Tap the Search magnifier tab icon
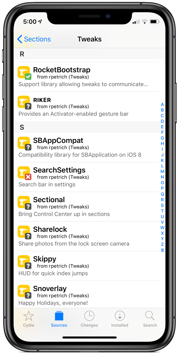The image size is (179, 354). 150,315
